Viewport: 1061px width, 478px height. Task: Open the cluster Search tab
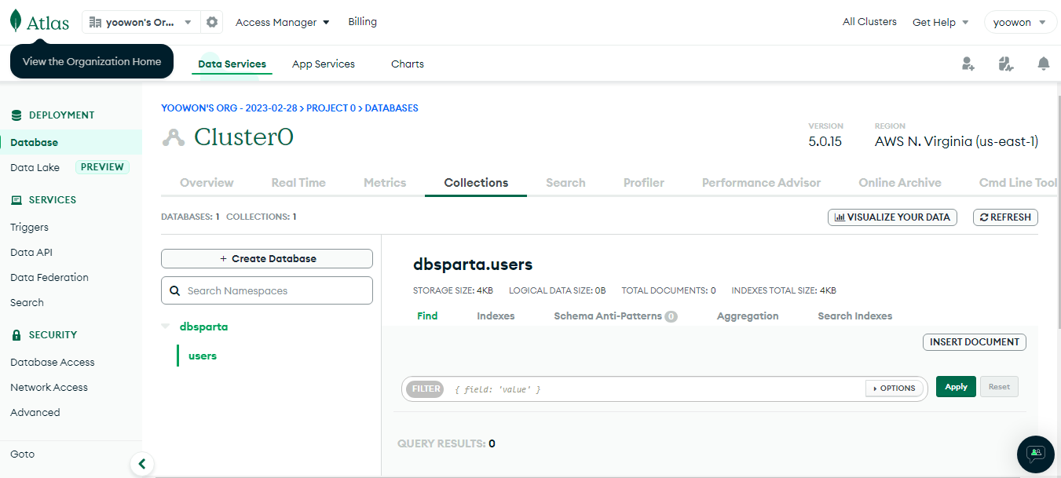click(565, 183)
